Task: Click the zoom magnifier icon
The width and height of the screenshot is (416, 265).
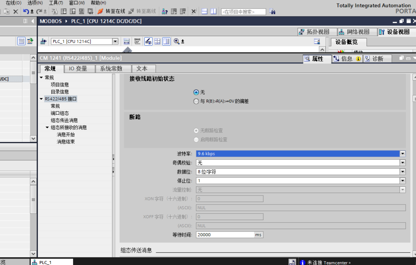Action: (176, 41)
